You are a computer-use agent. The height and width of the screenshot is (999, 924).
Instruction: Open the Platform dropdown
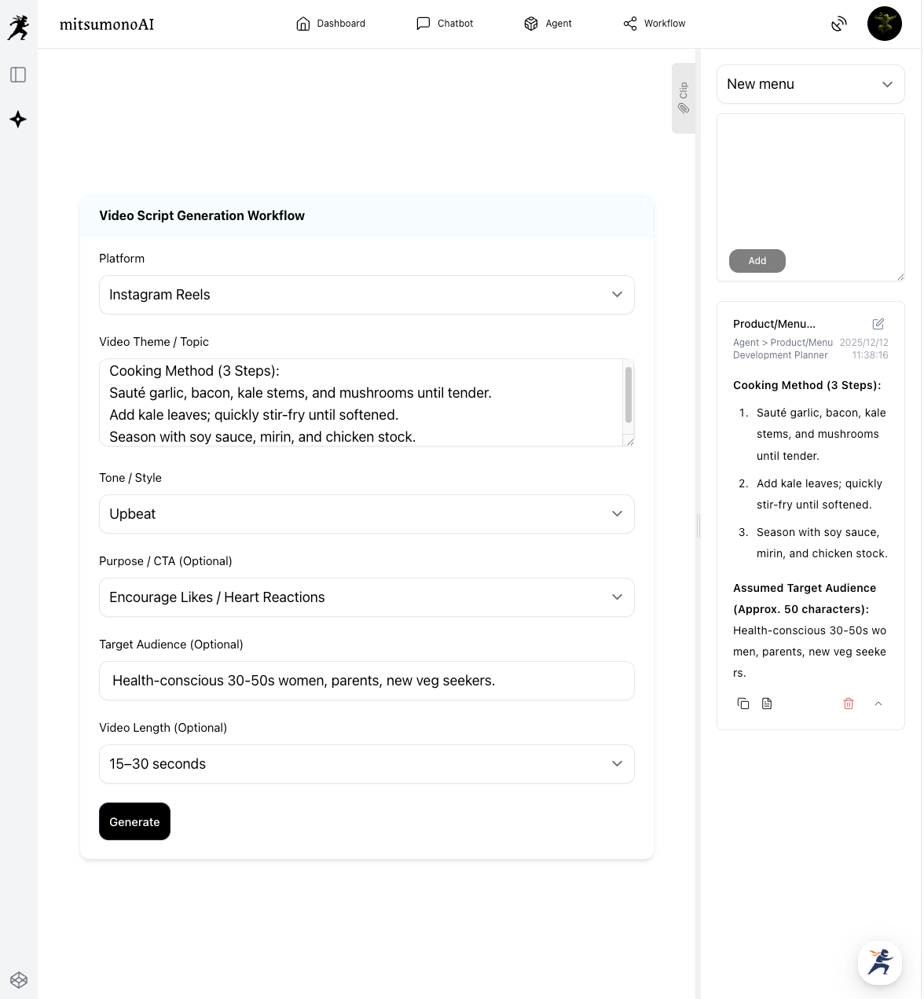367,295
